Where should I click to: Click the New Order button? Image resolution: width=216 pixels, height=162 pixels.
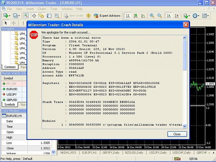(74, 16)
